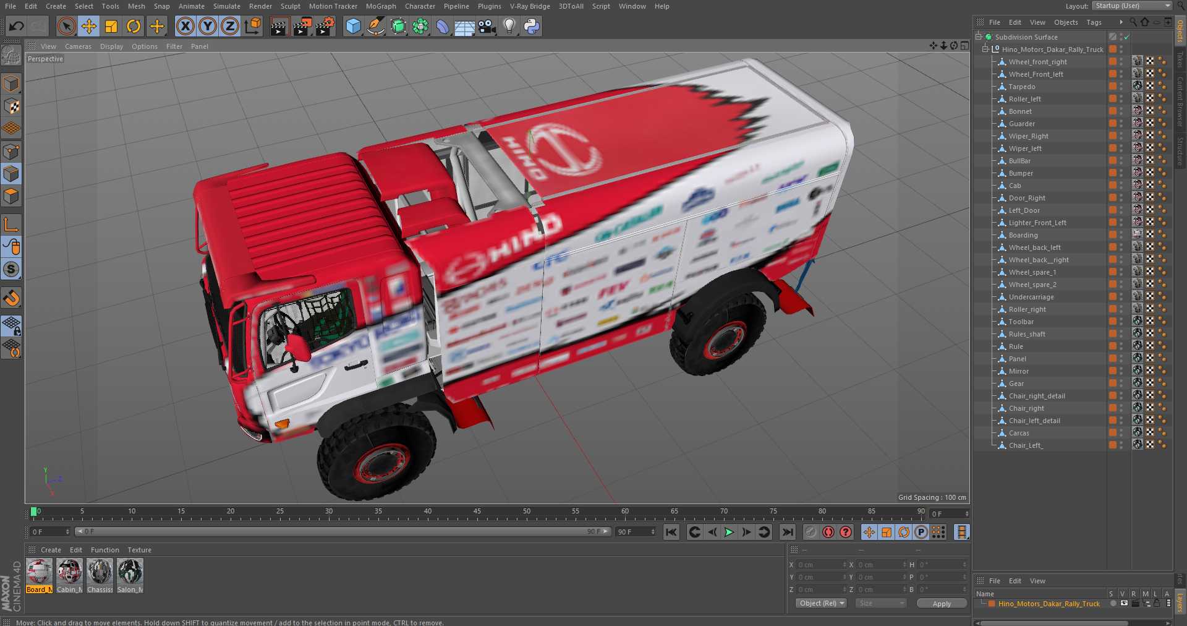Select the Live Selection tool
The image size is (1187, 626).
(x=66, y=26)
